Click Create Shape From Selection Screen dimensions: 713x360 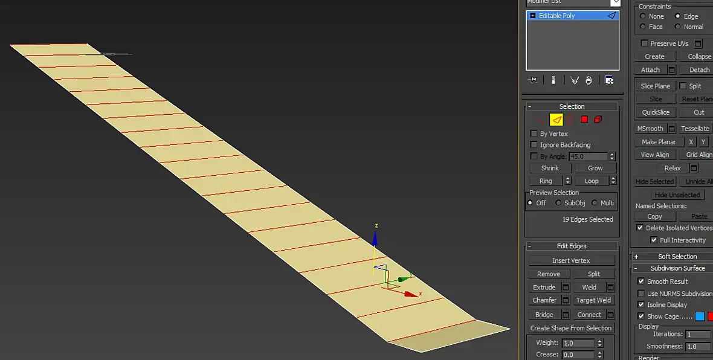tap(570, 328)
